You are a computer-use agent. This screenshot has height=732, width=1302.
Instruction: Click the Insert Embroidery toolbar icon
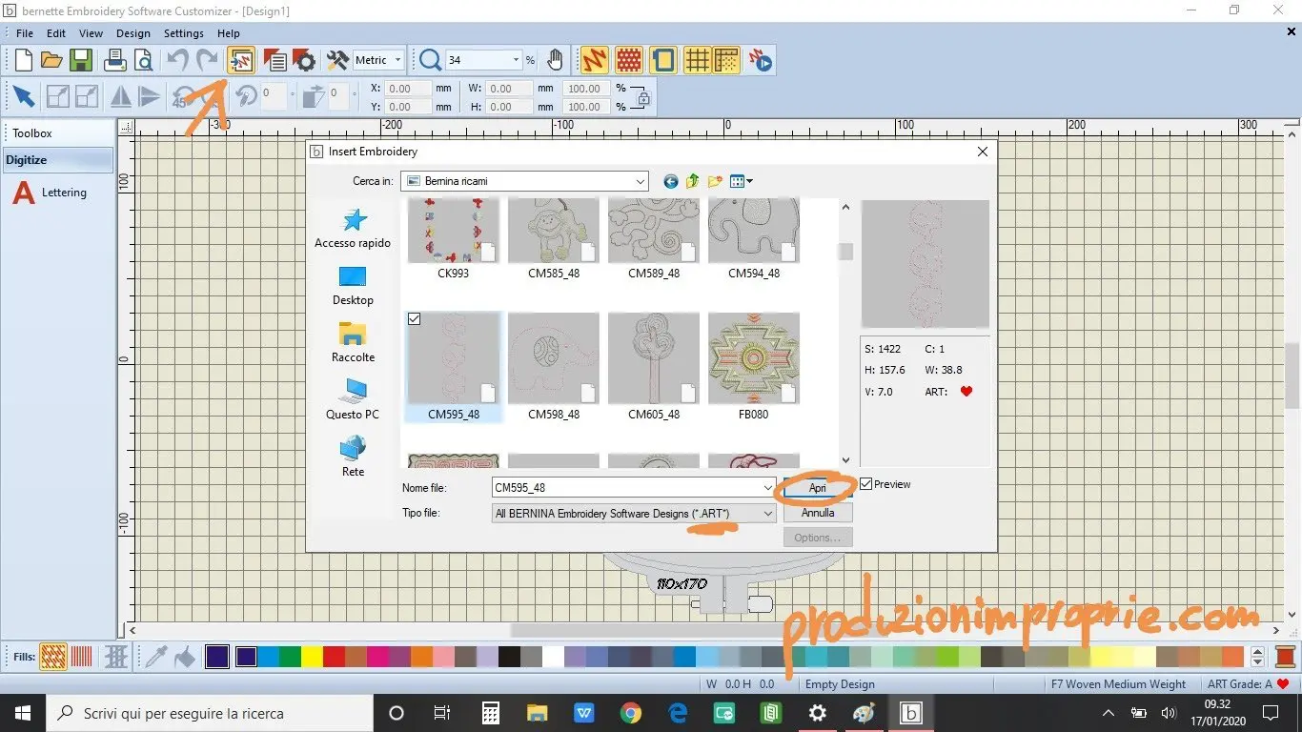[240, 60]
